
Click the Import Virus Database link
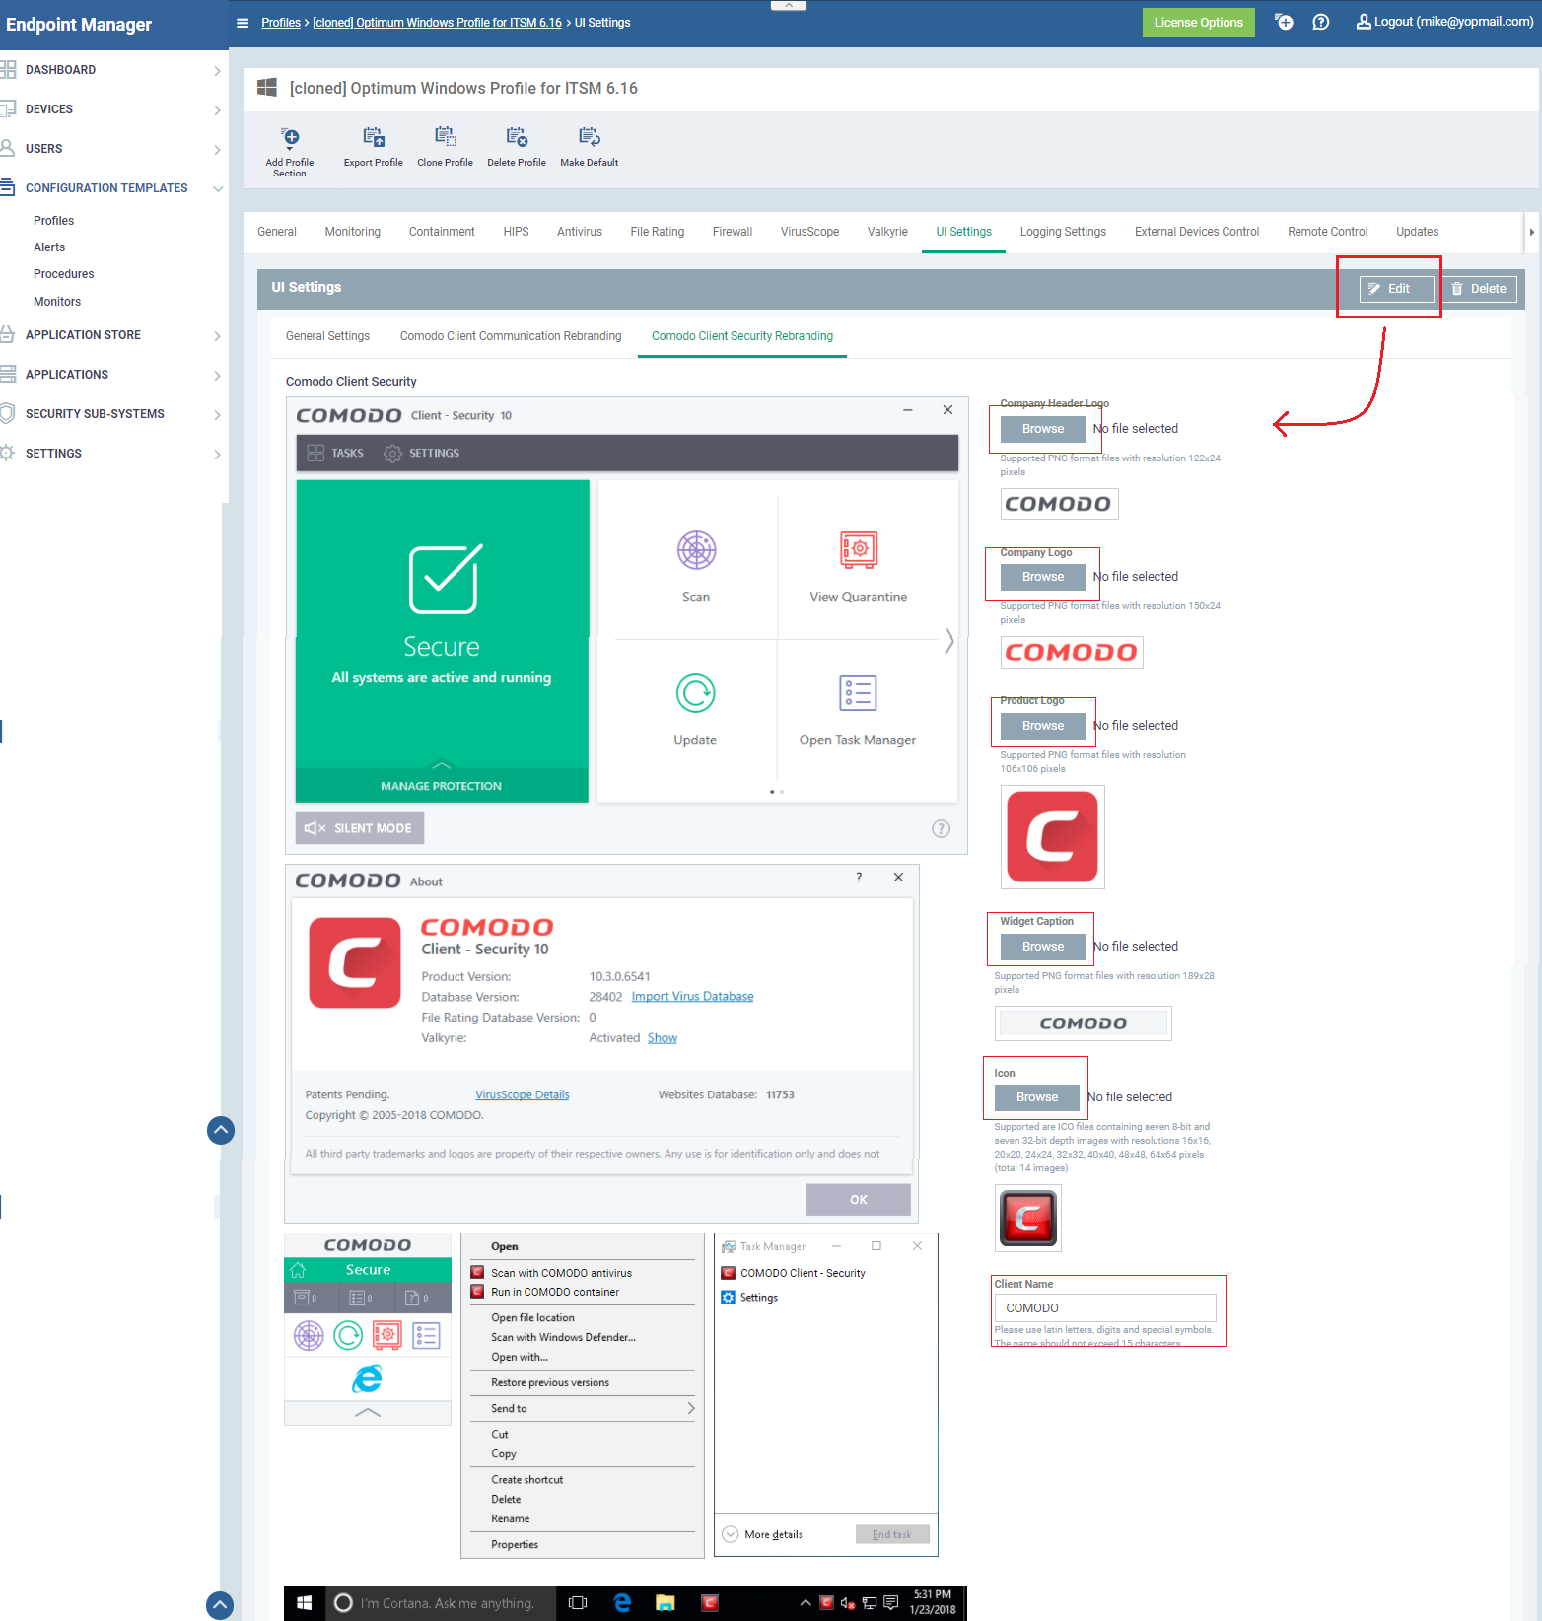[692, 997]
